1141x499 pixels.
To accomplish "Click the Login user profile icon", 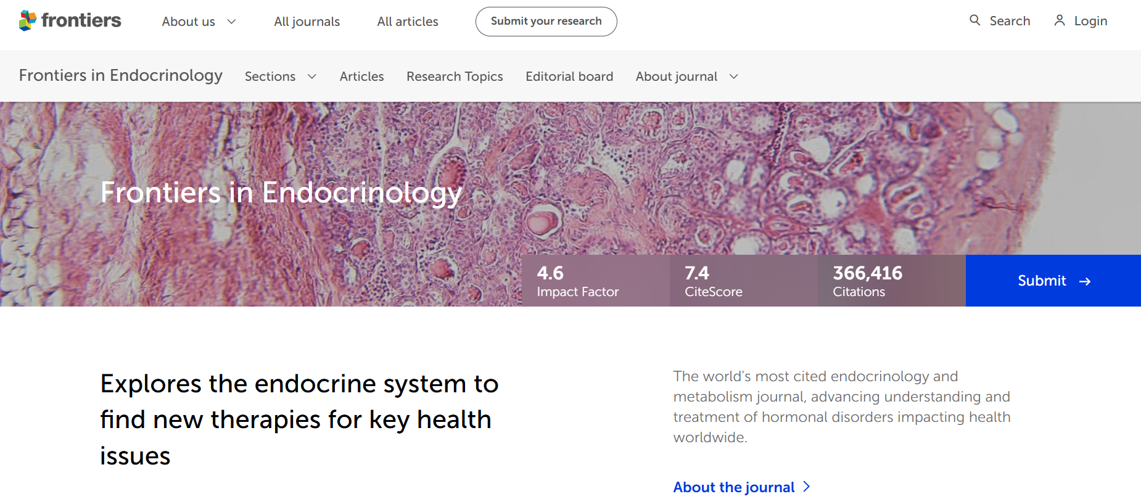I will pos(1059,20).
